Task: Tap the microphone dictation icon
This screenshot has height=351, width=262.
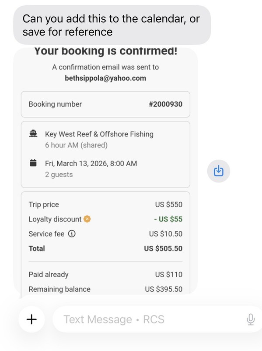Action: tap(251, 319)
